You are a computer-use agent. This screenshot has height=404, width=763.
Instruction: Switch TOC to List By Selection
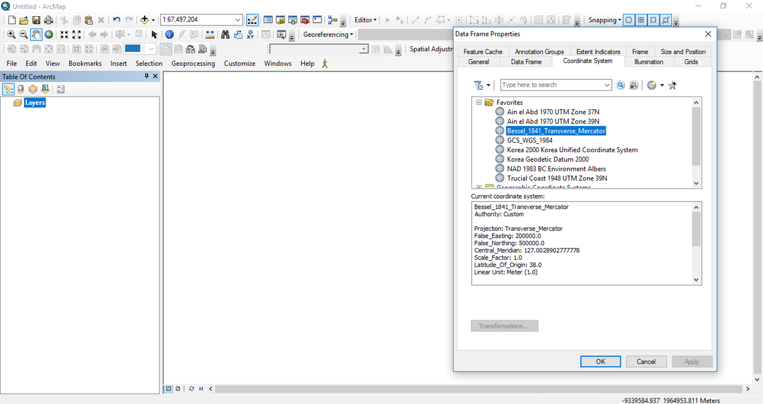click(x=45, y=89)
